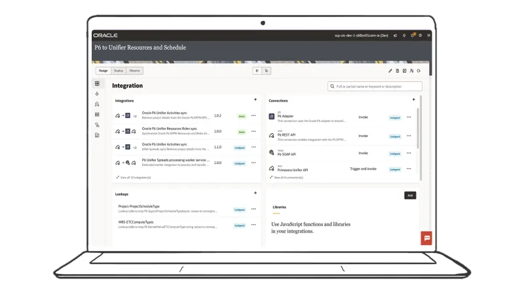Open the announcements megaphone icon in header
The height and width of the screenshot is (295, 524).
click(x=396, y=35)
